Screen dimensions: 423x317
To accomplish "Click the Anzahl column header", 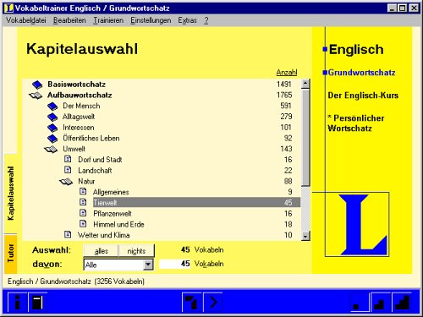I will (x=287, y=73).
